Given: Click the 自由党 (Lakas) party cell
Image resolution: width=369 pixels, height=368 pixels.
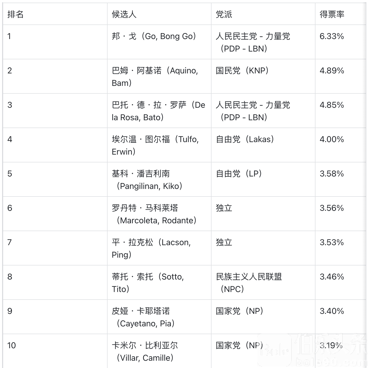Looking at the screenshot, I should (245, 139).
